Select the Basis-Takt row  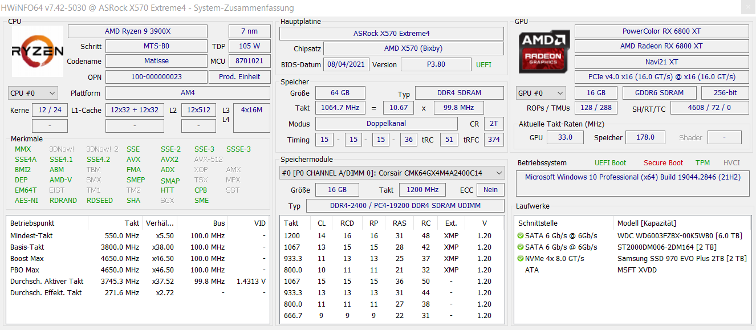138,247
